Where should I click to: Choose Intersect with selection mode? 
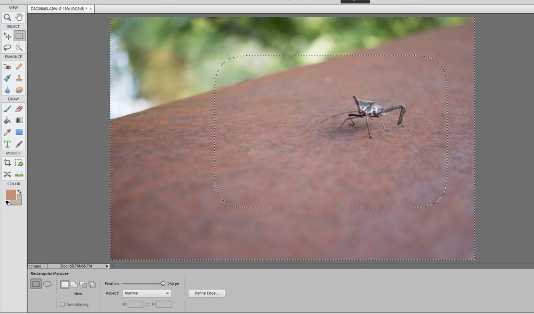[92, 284]
